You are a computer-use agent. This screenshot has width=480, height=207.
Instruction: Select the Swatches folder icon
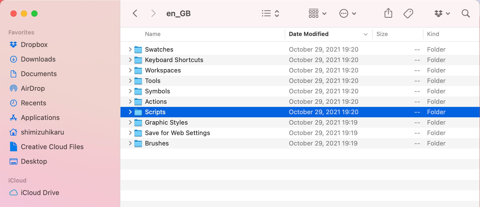138,50
